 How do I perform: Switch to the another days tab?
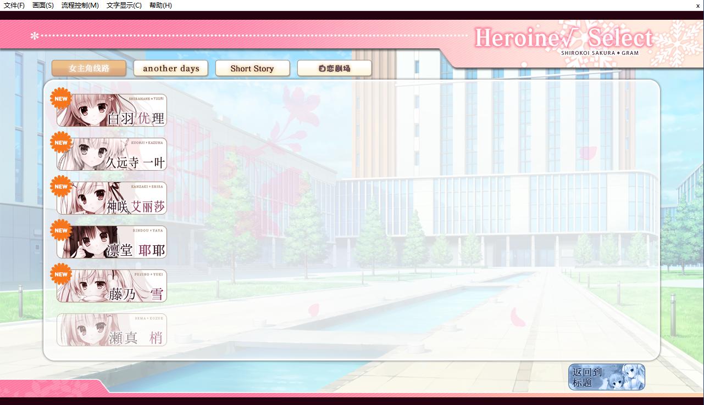[171, 68]
